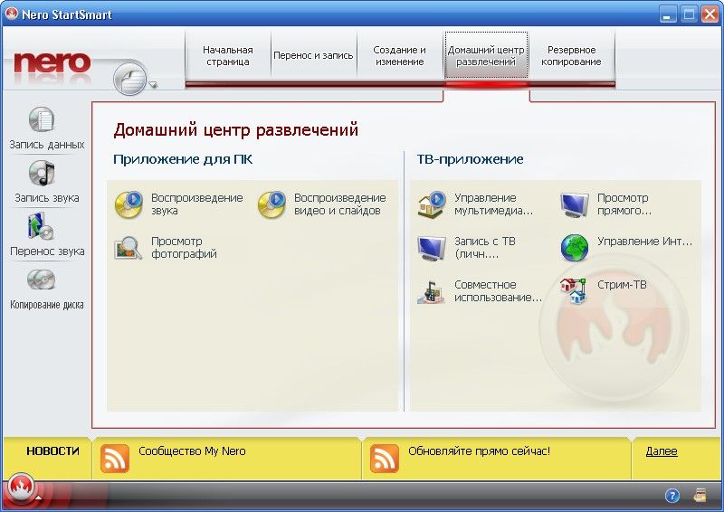The height and width of the screenshot is (512, 724).
Task: Click the Копирование диска label
Action: (47, 305)
